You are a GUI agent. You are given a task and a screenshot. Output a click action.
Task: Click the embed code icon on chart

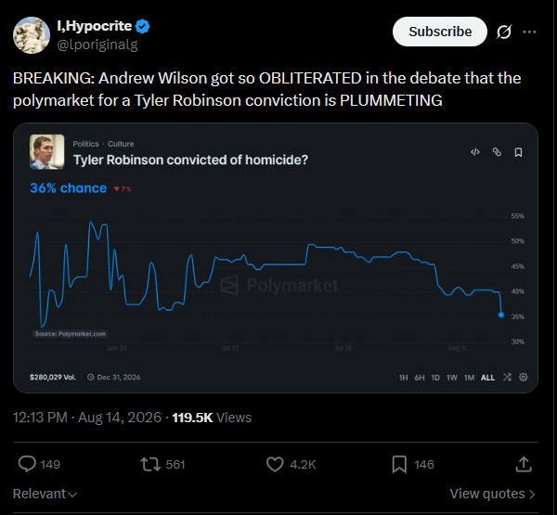tap(475, 152)
